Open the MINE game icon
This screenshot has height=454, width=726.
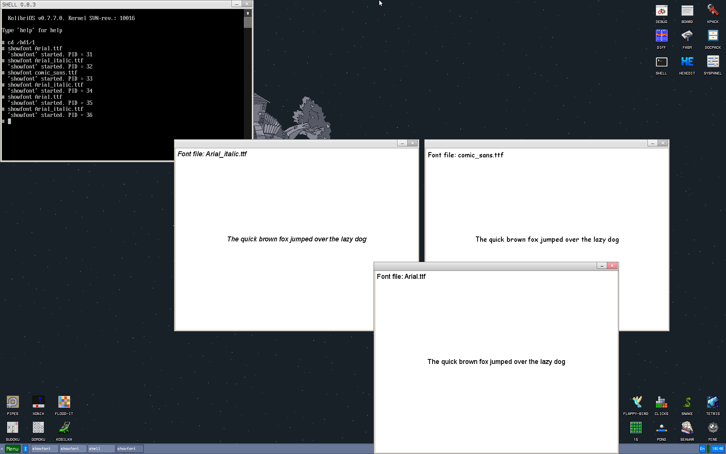point(713,428)
